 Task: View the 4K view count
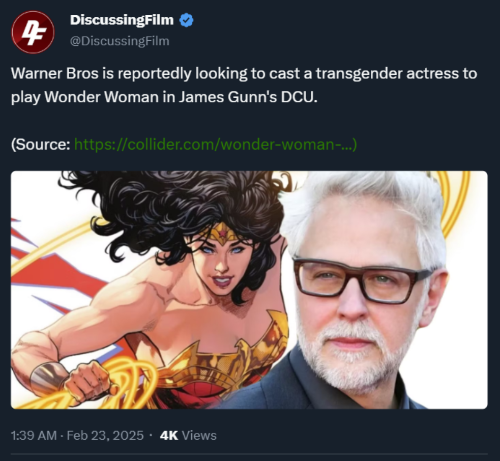169,436
